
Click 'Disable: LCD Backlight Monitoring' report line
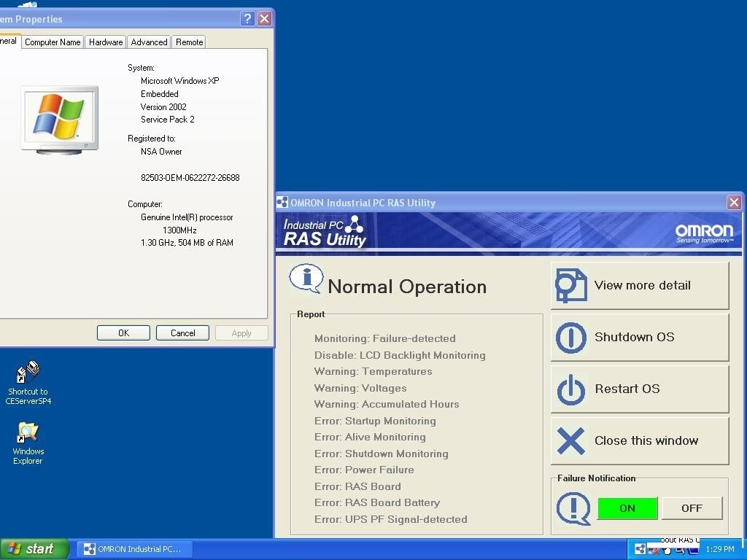(400, 355)
